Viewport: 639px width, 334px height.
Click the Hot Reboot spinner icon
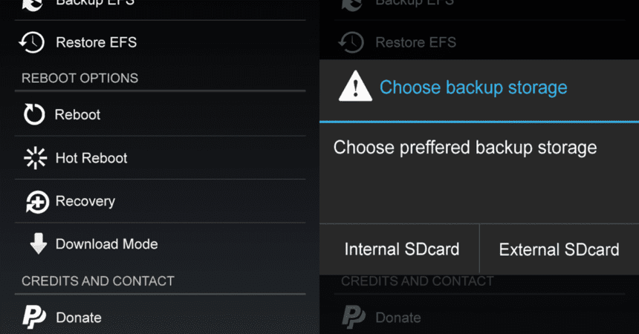pyautogui.click(x=35, y=158)
